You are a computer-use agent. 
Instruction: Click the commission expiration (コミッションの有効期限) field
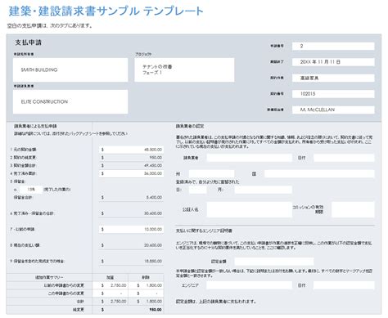pyautogui.click(x=353, y=209)
